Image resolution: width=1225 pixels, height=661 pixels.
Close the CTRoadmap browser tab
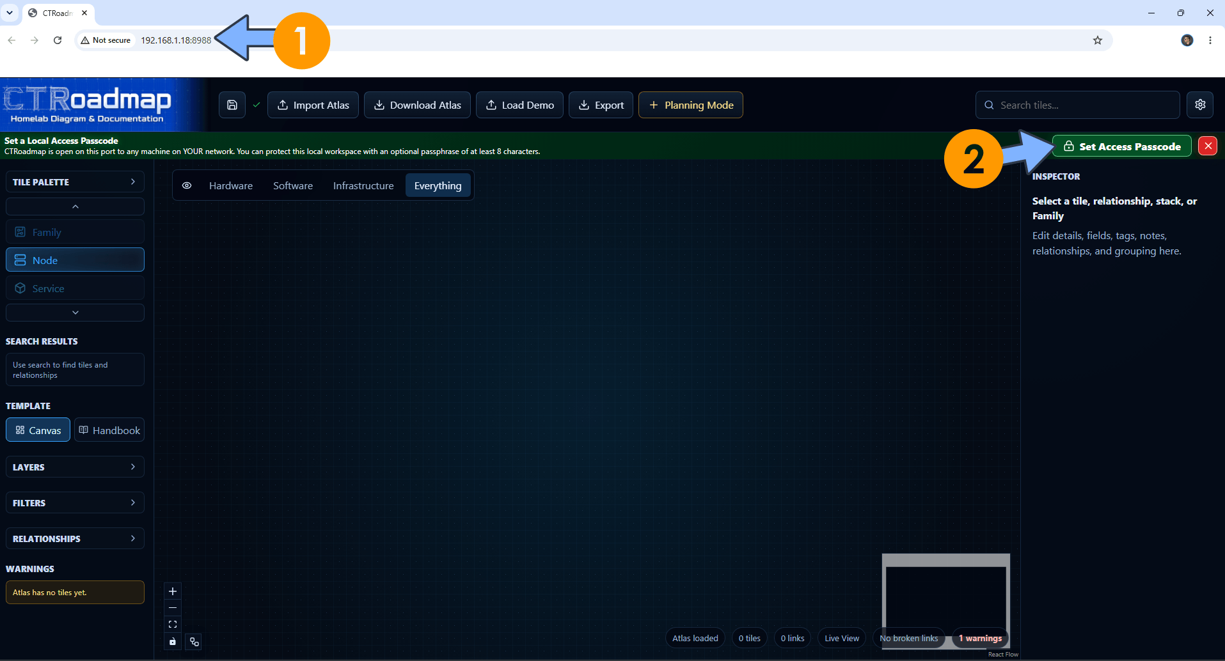point(84,13)
